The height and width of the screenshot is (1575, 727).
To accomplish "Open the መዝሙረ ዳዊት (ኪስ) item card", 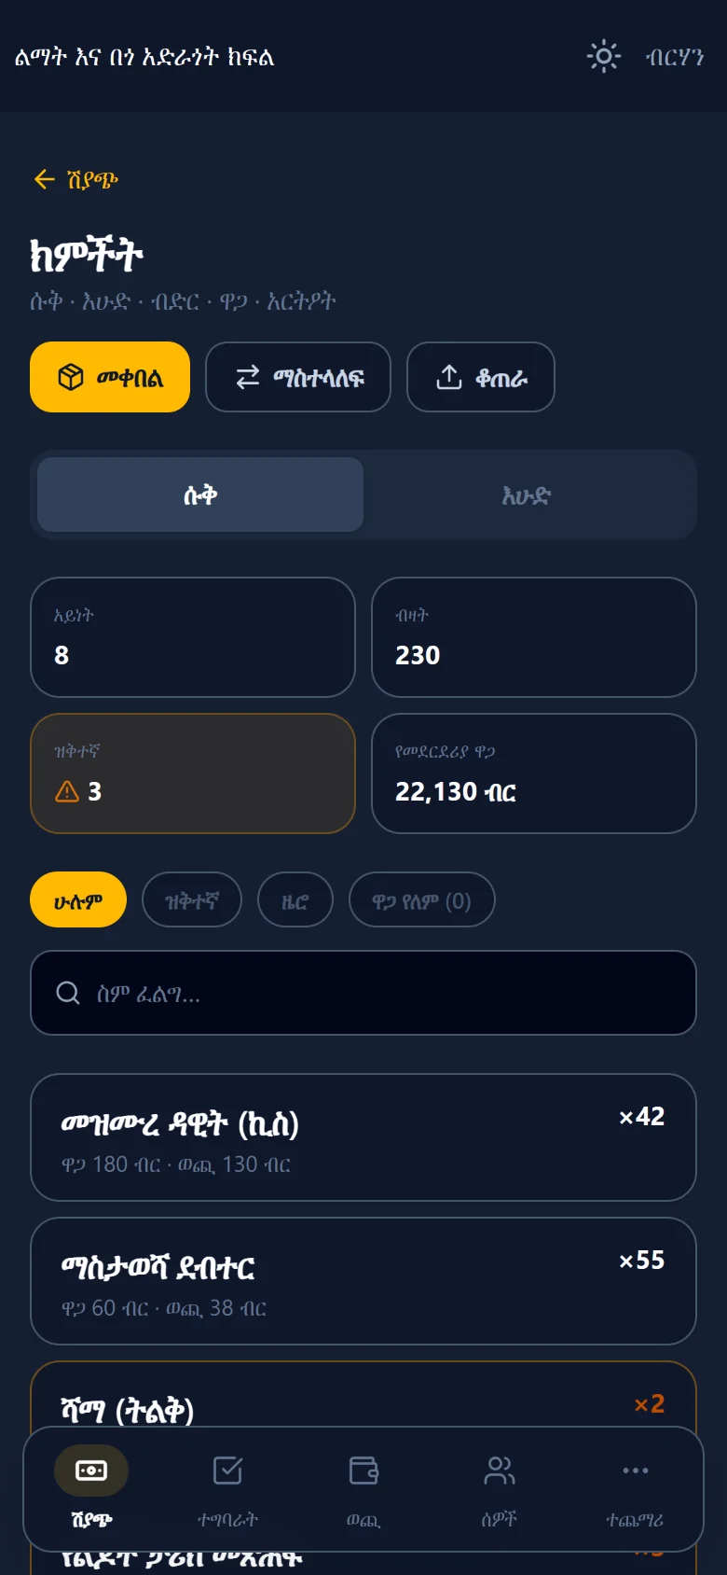I will 363,1137.
